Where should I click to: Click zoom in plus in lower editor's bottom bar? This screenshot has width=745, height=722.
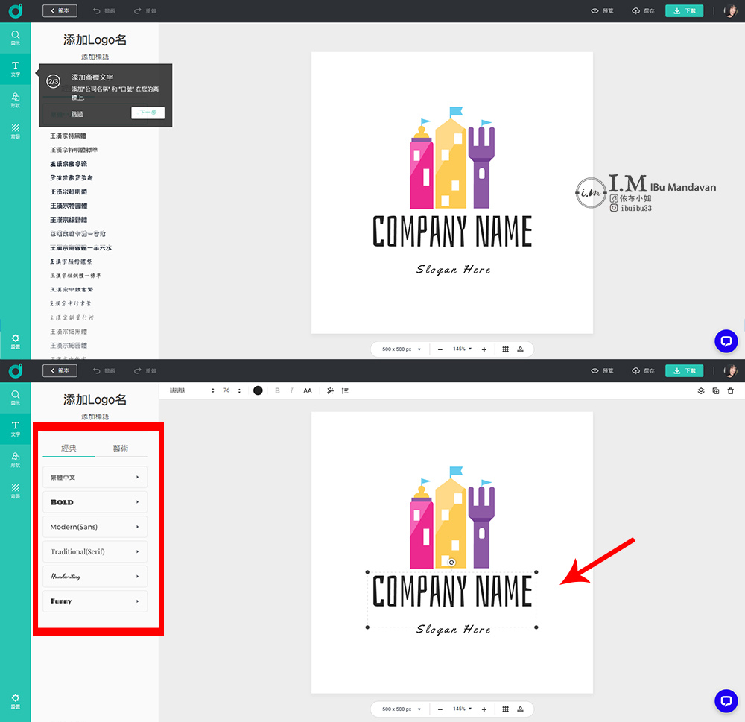coord(484,709)
